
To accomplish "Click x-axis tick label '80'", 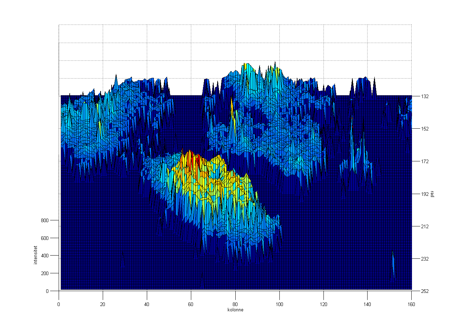I will [x=235, y=304].
